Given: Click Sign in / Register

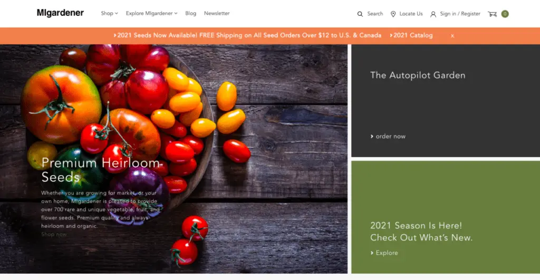Looking at the screenshot, I should [x=460, y=14].
